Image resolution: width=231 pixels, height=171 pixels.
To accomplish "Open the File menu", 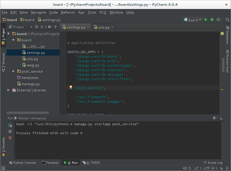I will (x=4, y=12).
